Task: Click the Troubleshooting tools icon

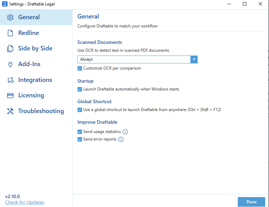Action: tap(10, 111)
